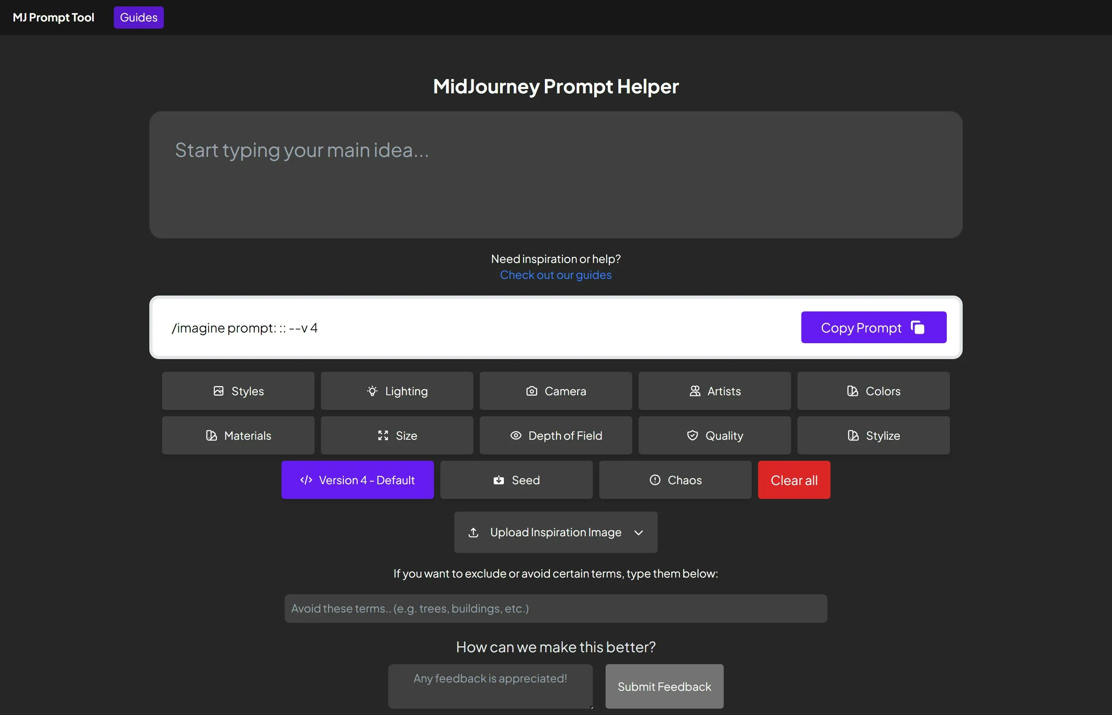The height and width of the screenshot is (715, 1112).
Task: Click the image icon on Styles button
Action: [218, 391]
